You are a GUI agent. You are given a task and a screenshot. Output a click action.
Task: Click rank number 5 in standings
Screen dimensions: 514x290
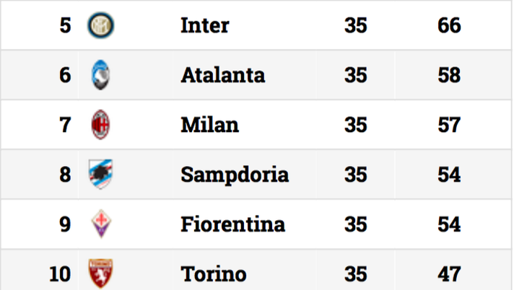pos(65,26)
